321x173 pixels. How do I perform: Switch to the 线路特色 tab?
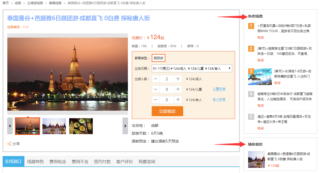[x=35, y=162]
